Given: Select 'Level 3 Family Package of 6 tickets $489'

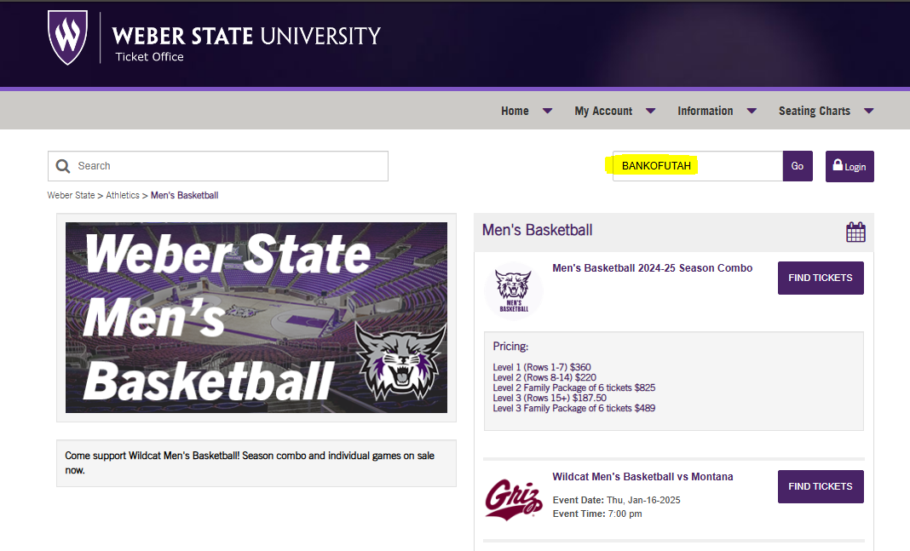Looking at the screenshot, I should [574, 408].
